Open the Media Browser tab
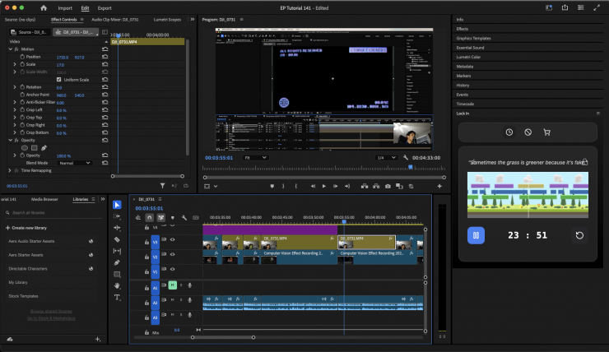Screen dimensions: 609x352 click(x=44, y=199)
